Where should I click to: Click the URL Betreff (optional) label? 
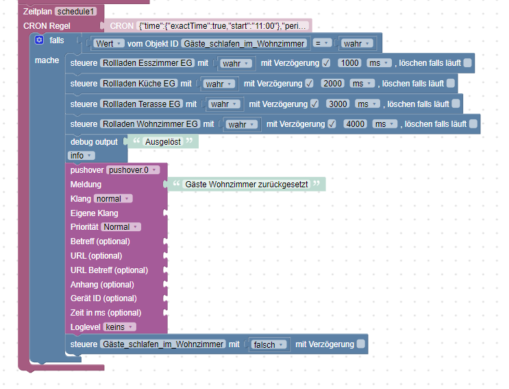pos(110,270)
